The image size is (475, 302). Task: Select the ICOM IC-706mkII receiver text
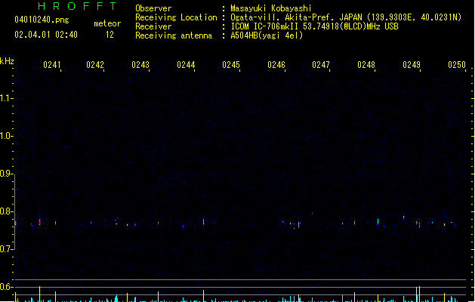pos(314,26)
